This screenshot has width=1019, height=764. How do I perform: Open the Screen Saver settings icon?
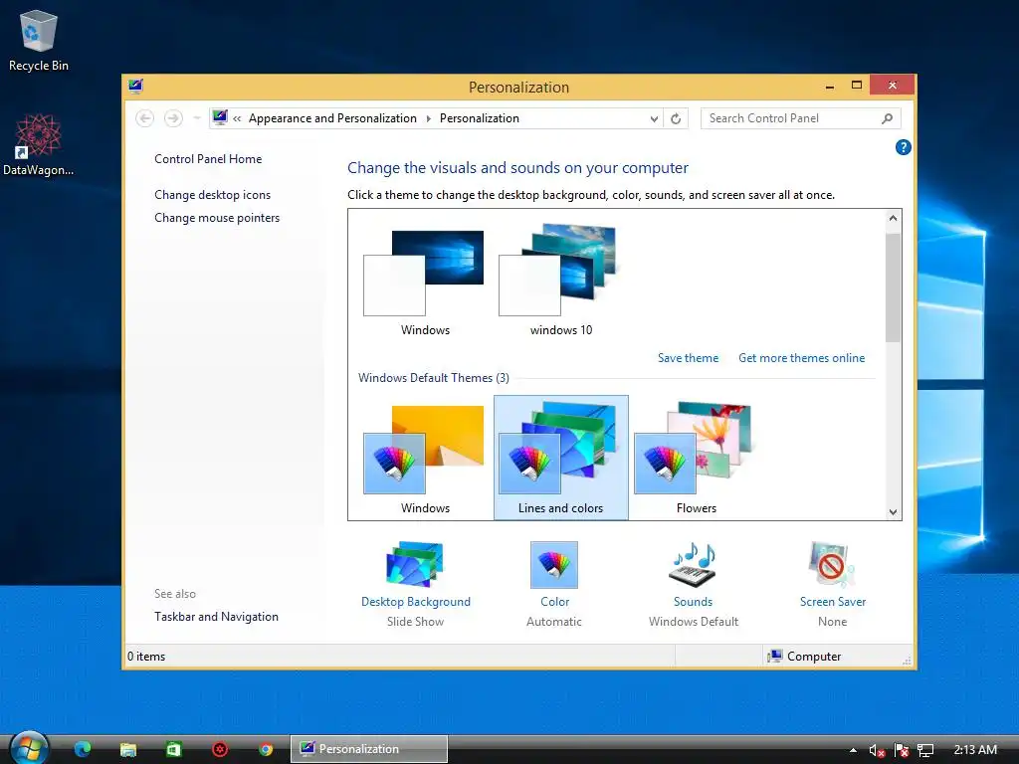coord(832,564)
